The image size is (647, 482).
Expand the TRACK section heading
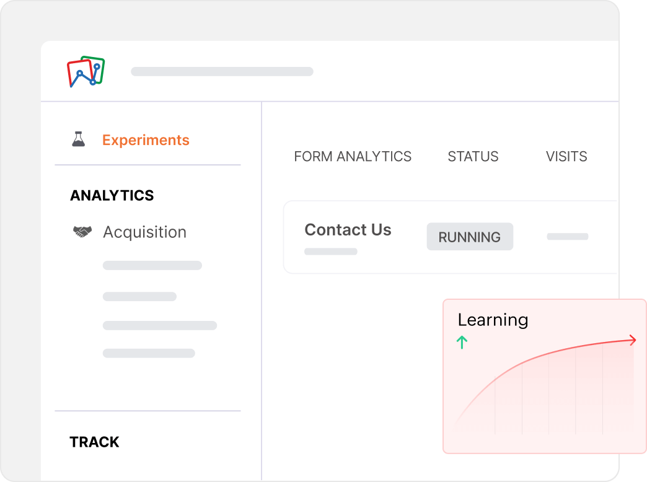pos(94,442)
